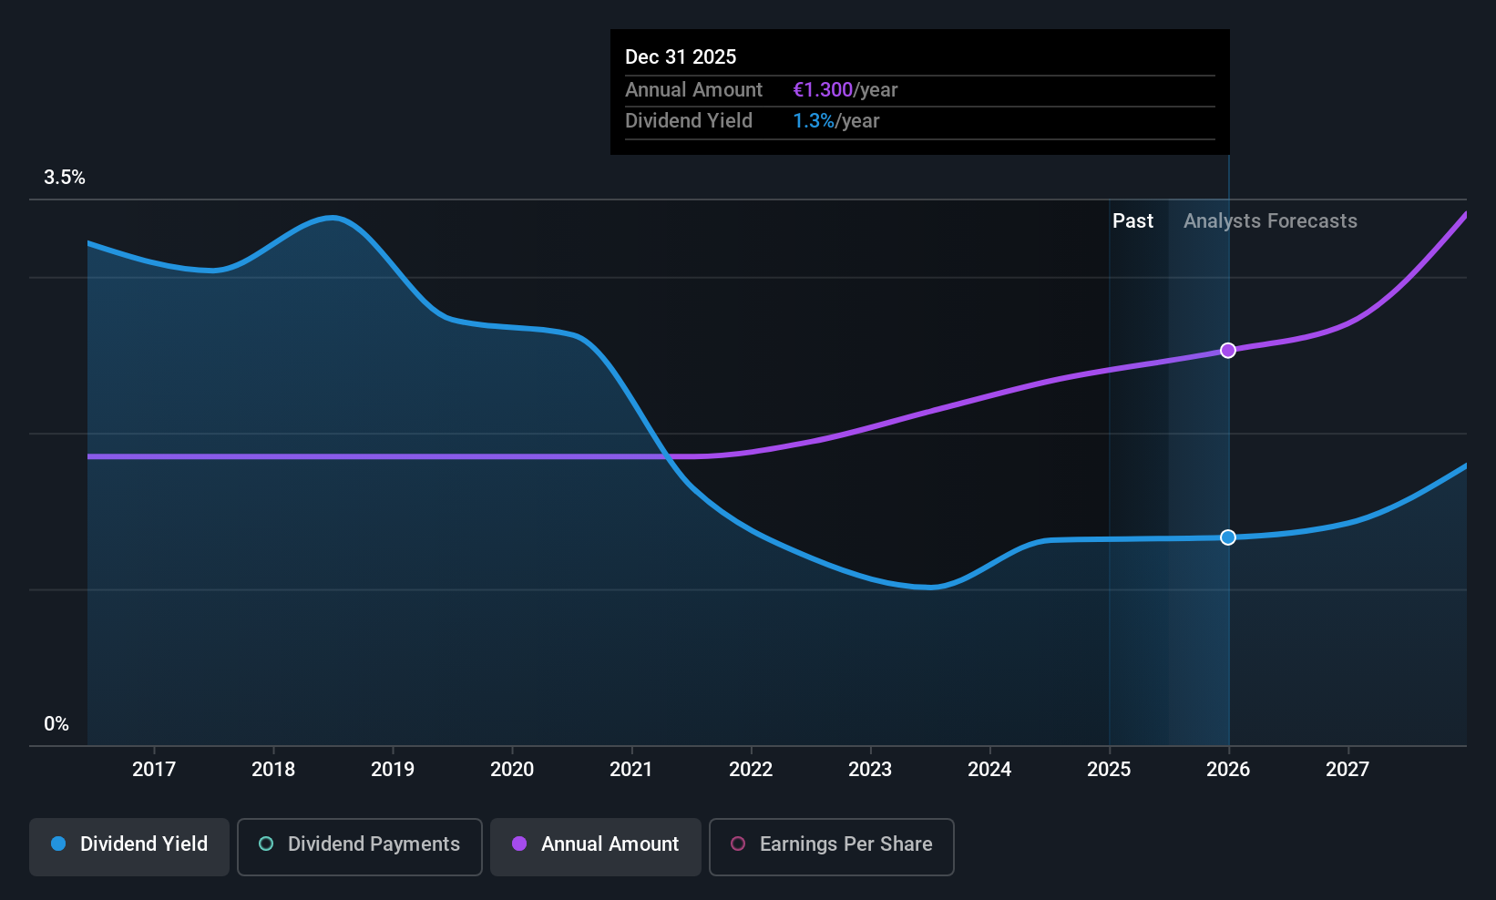Click the purple Annual Amount legend dot
Image resolution: width=1496 pixels, height=900 pixels.
point(519,844)
